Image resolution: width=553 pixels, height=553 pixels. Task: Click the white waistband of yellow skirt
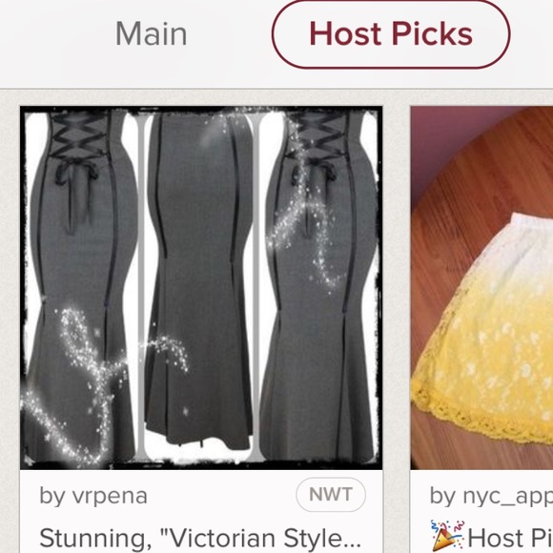pos(532,224)
